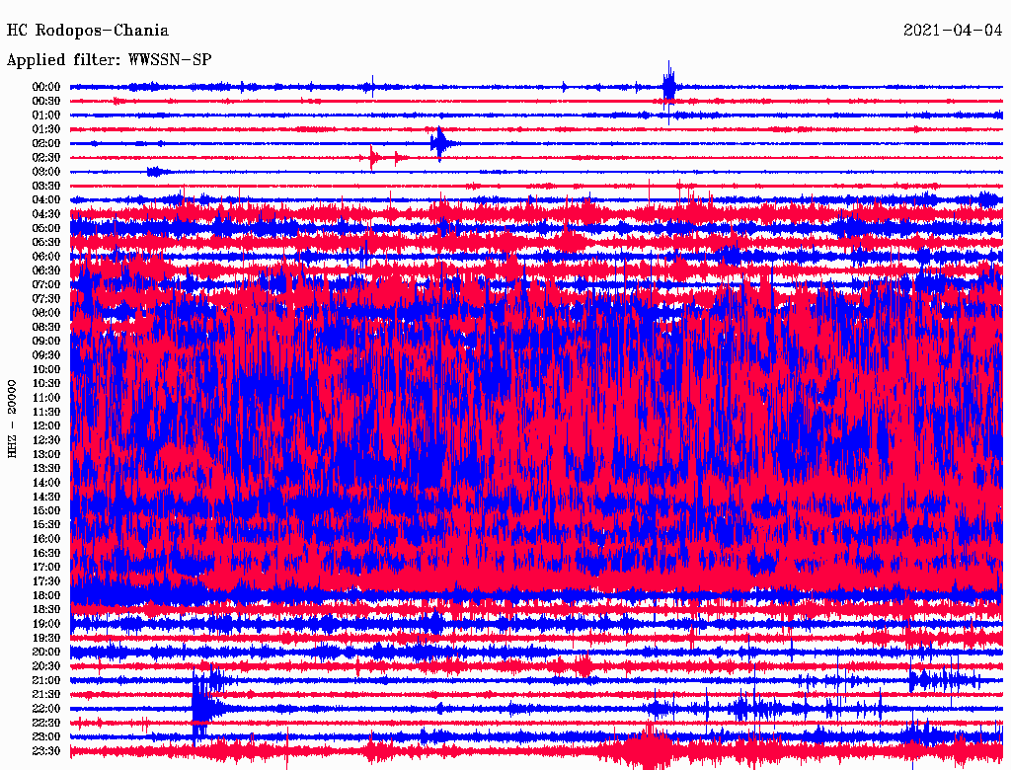Click the large seismic spike on the 00:00 trace
The height and width of the screenshot is (770, 1011).
coord(669,87)
